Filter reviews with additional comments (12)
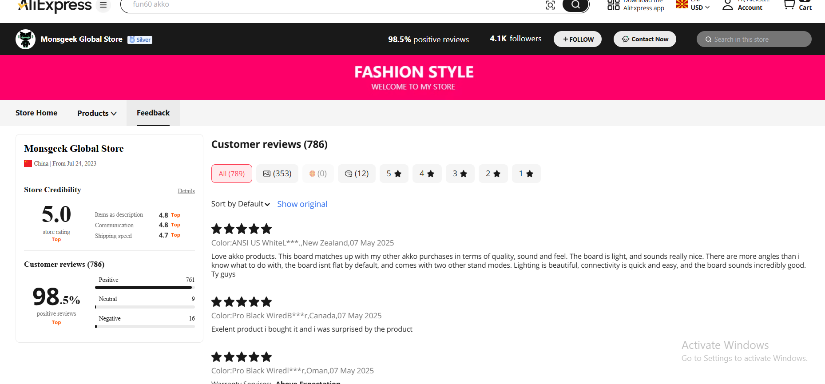 [x=357, y=174]
